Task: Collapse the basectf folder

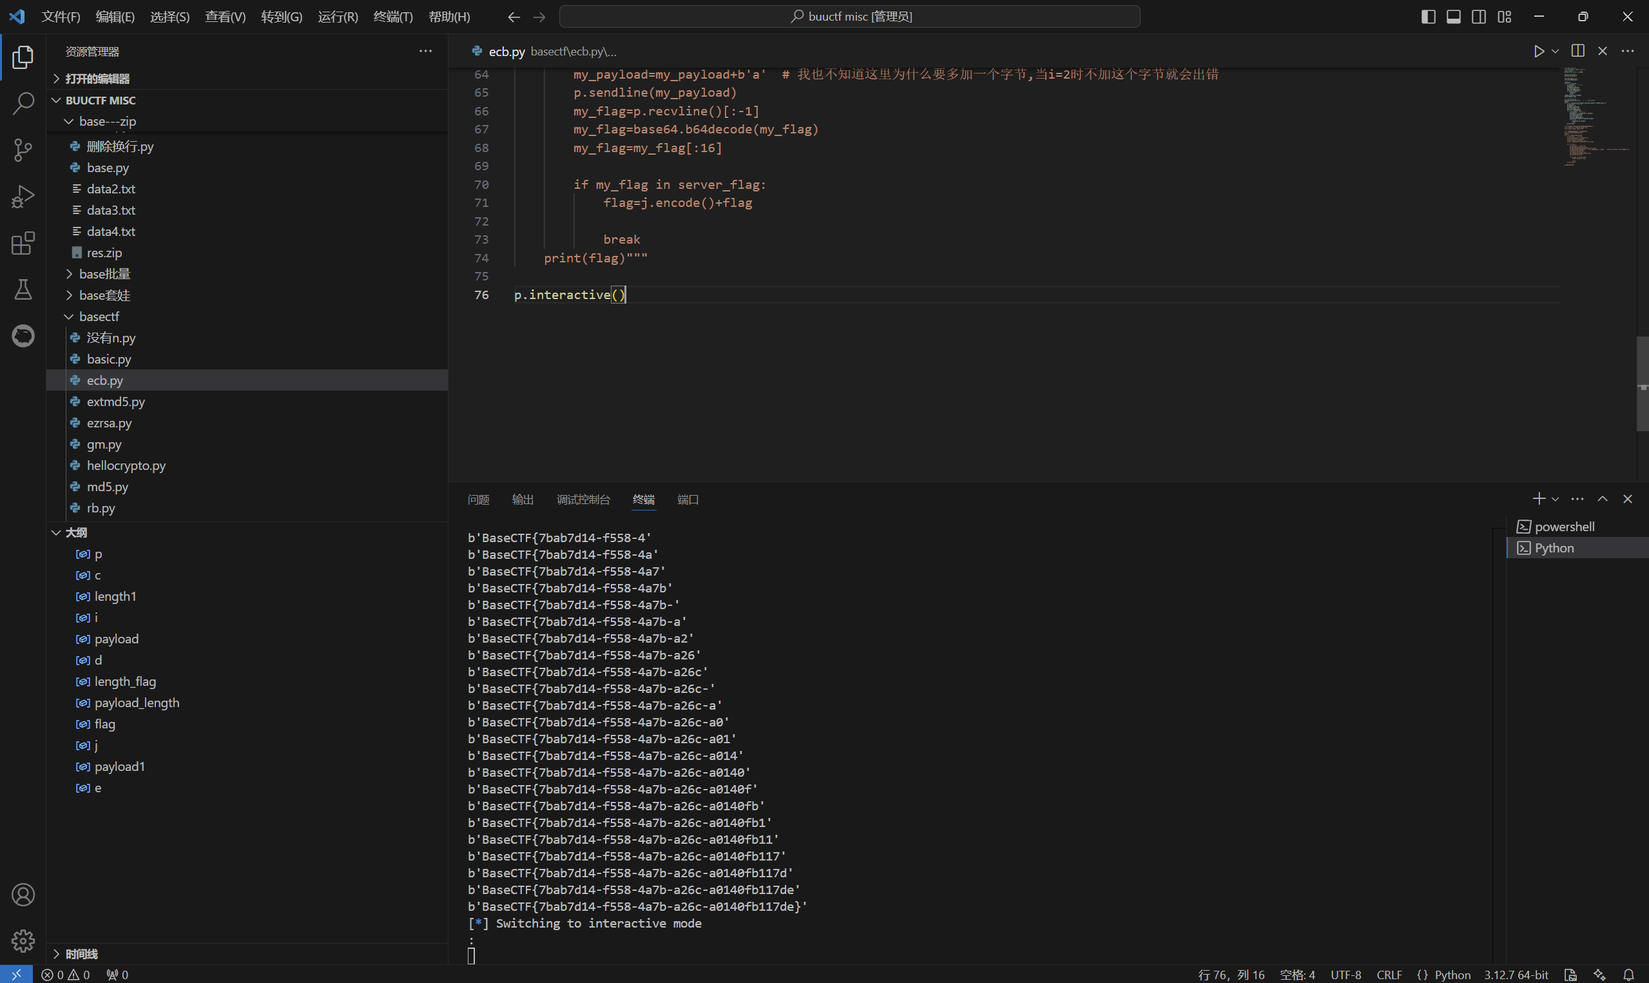Action: pos(247,316)
